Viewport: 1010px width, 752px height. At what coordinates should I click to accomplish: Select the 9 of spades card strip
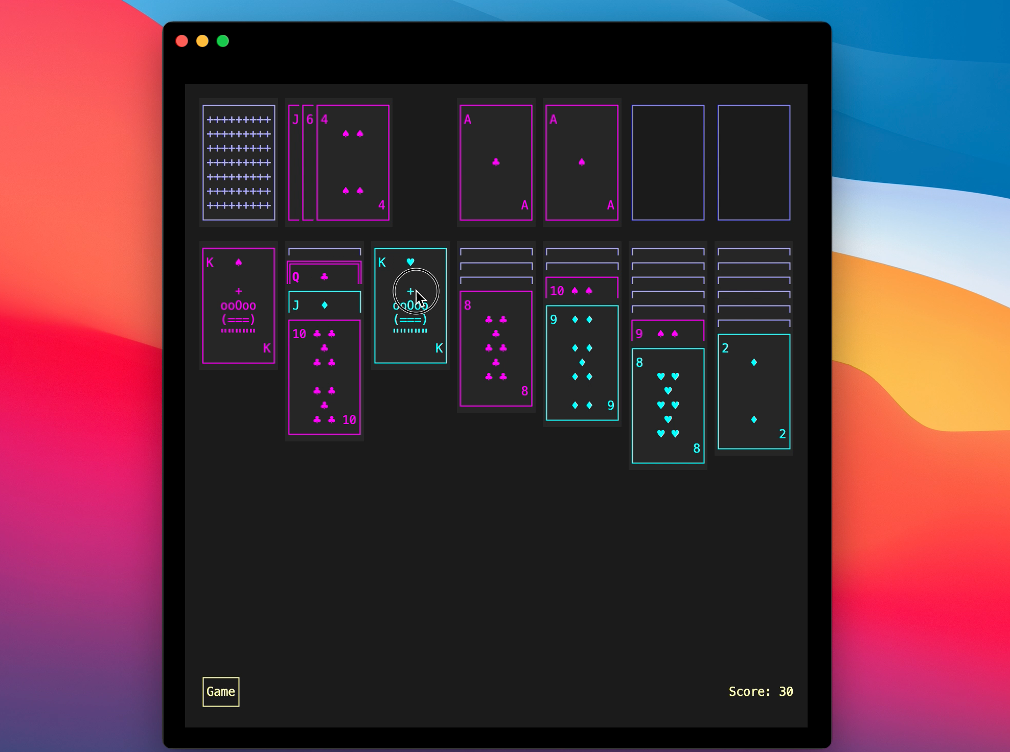tap(668, 334)
